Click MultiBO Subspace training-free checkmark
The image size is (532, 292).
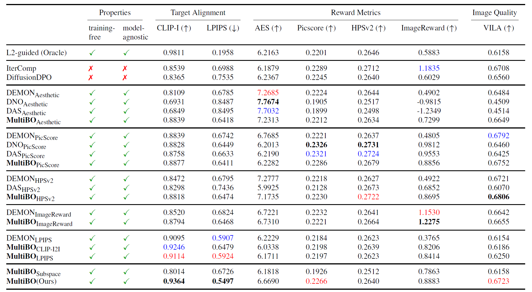point(92,272)
